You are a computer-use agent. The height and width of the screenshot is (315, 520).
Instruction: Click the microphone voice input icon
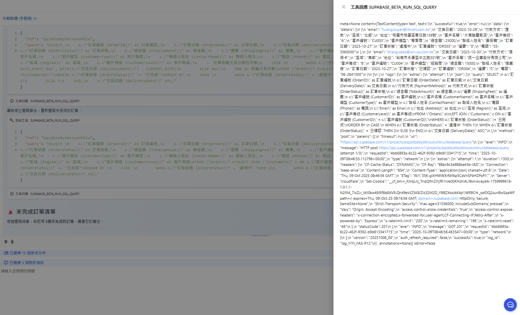(x=6, y=242)
